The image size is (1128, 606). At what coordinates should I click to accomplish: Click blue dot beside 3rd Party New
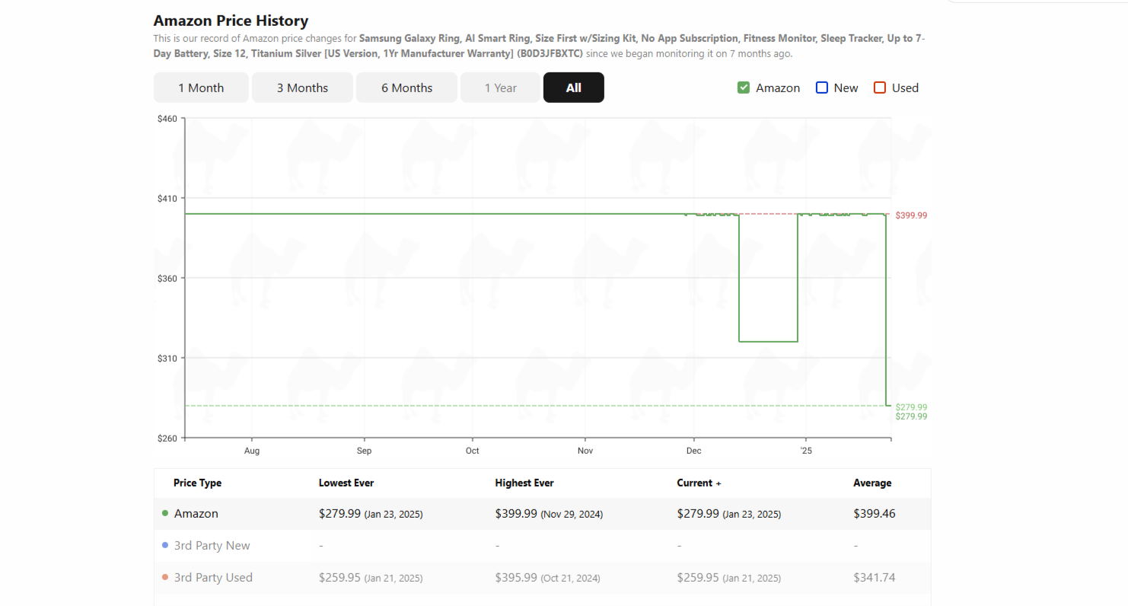click(x=165, y=545)
